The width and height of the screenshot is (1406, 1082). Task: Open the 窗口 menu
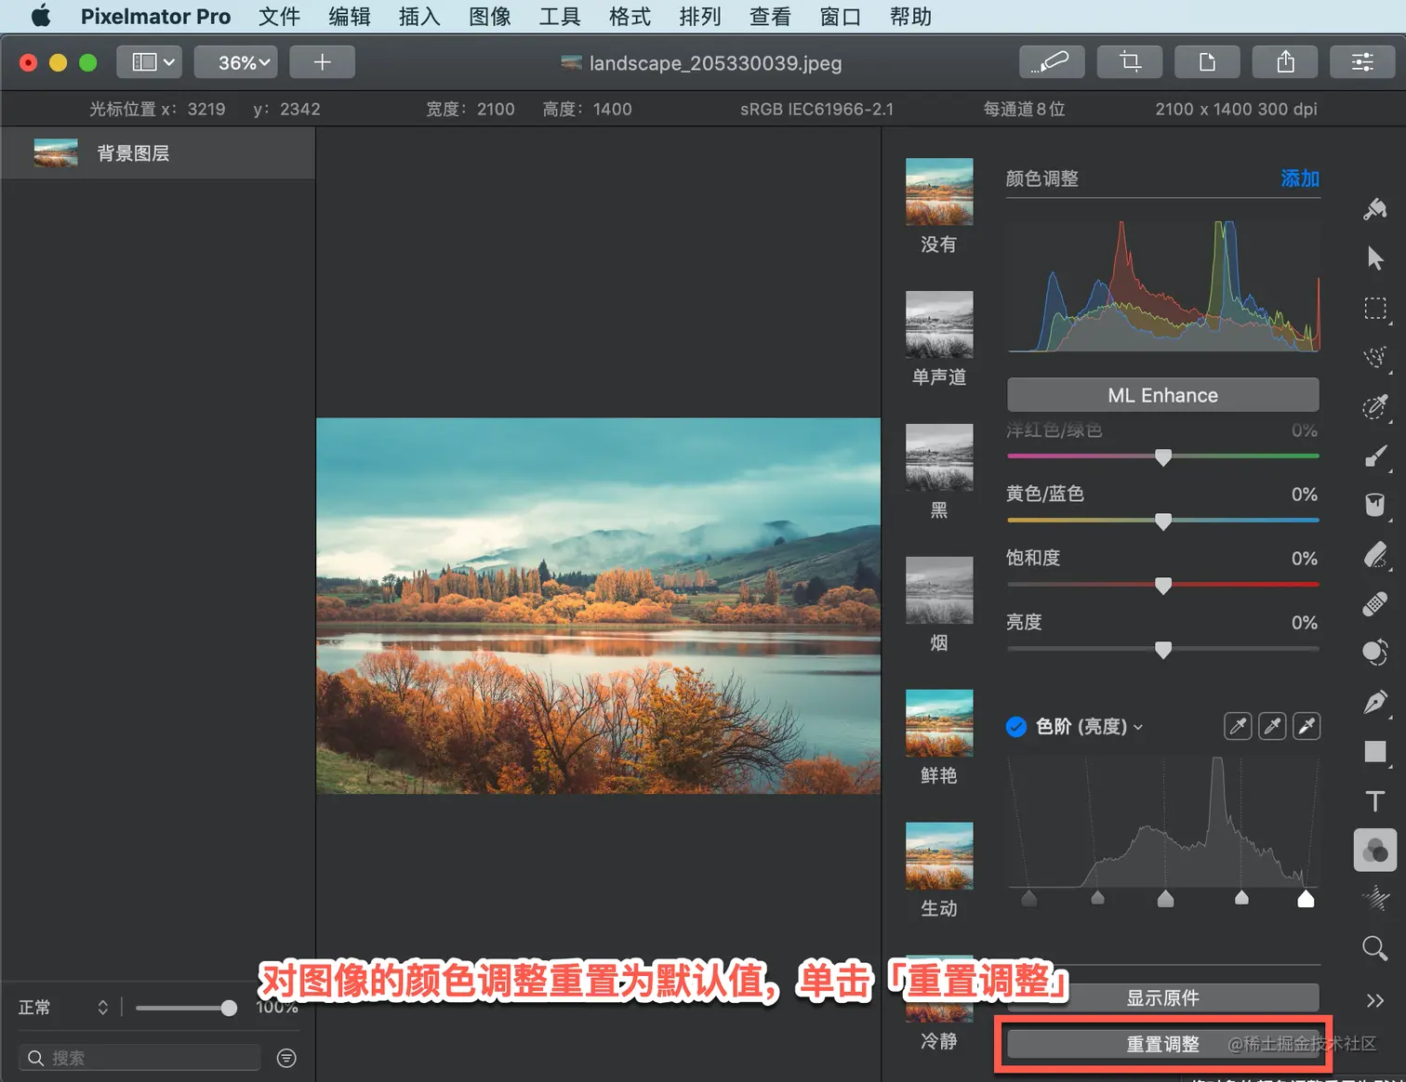pos(841,17)
